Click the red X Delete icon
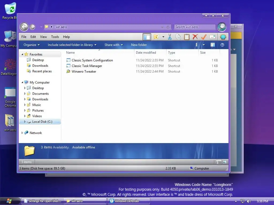This screenshot has height=205, width=274. pyautogui.click(x=195, y=37)
